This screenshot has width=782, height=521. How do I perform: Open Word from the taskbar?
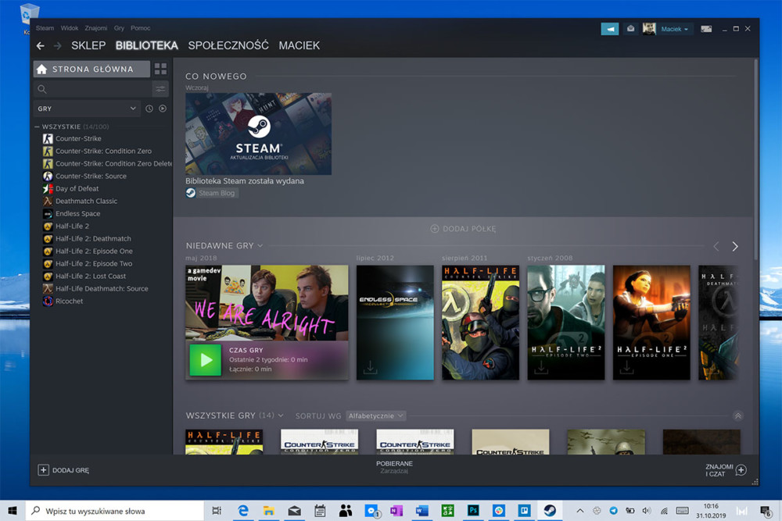coord(422,511)
